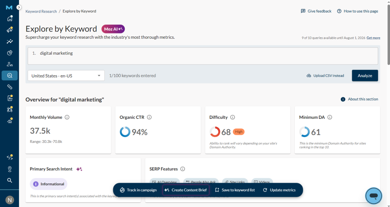Open the Home icon in sidebar
Screen dimensions: 390x207
[x=10, y=19]
